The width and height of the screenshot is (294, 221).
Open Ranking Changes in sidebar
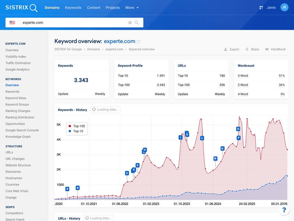(18, 111)
